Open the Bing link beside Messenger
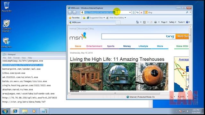This screenshot has width=205, height=115. [x=92, y=29]
